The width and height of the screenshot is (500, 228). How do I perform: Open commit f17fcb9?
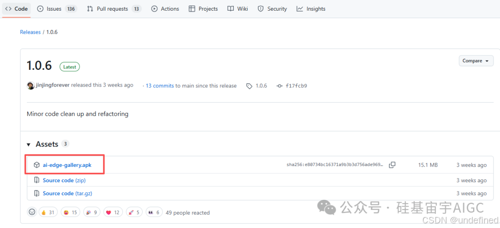296,86
